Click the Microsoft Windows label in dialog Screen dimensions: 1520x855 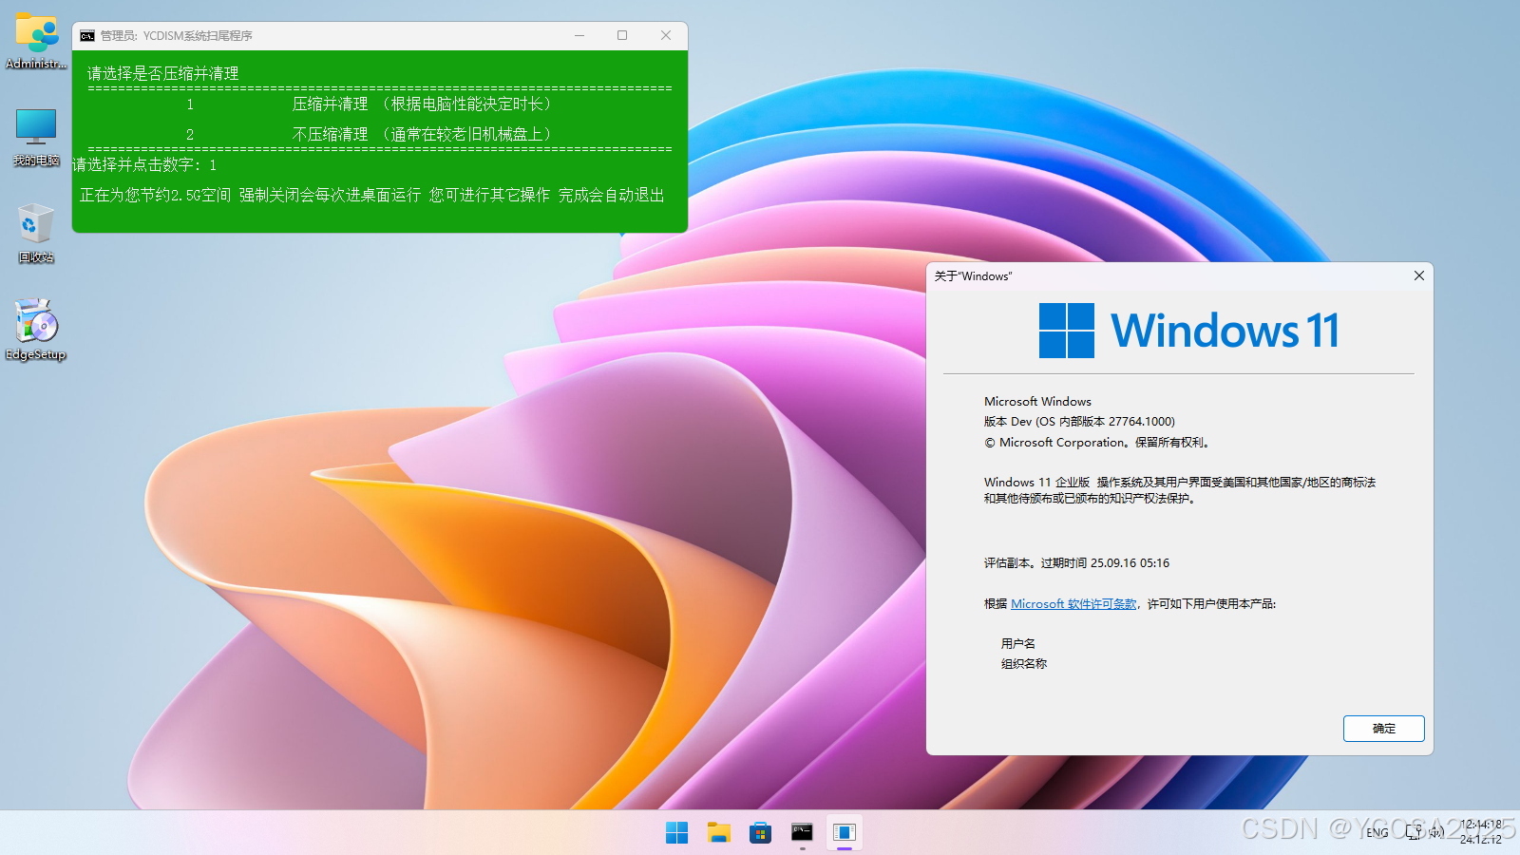pos(1037,402)
